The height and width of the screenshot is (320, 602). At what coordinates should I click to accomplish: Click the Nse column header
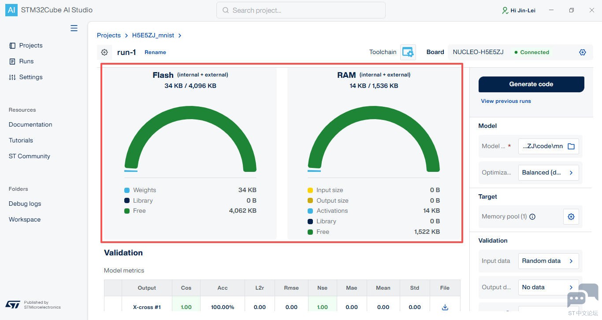(323, 288)
